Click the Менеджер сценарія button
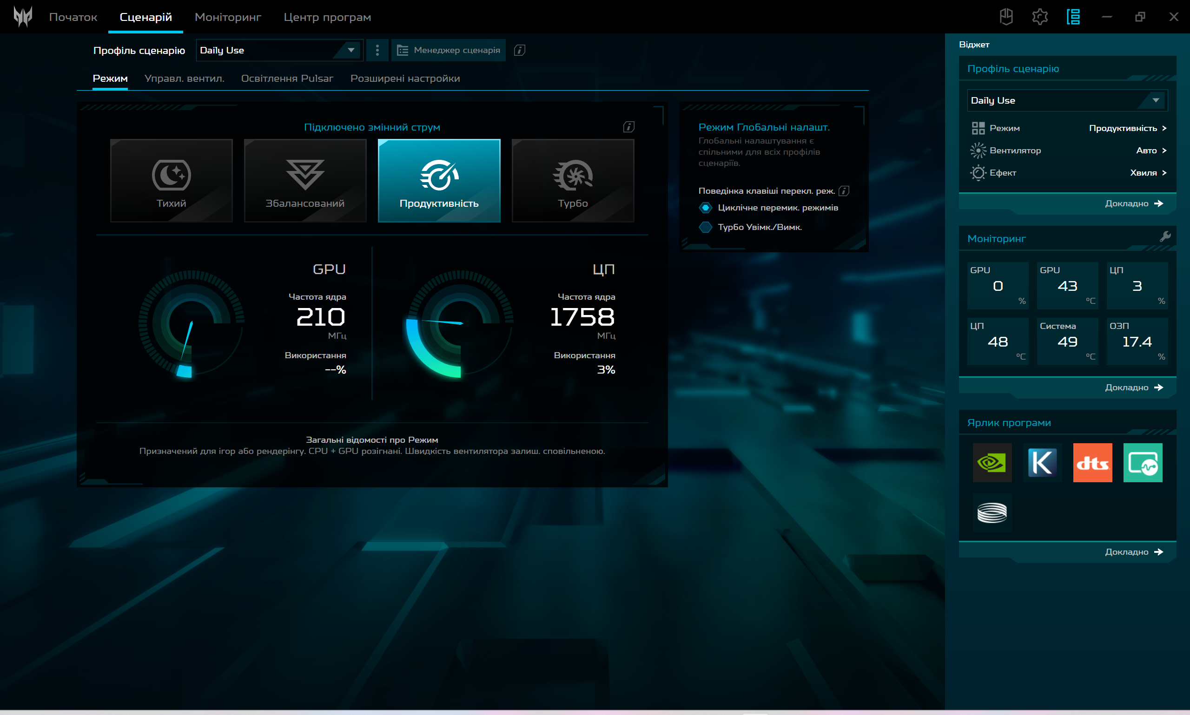1190x715 pixels. click(x=448, y=50)
